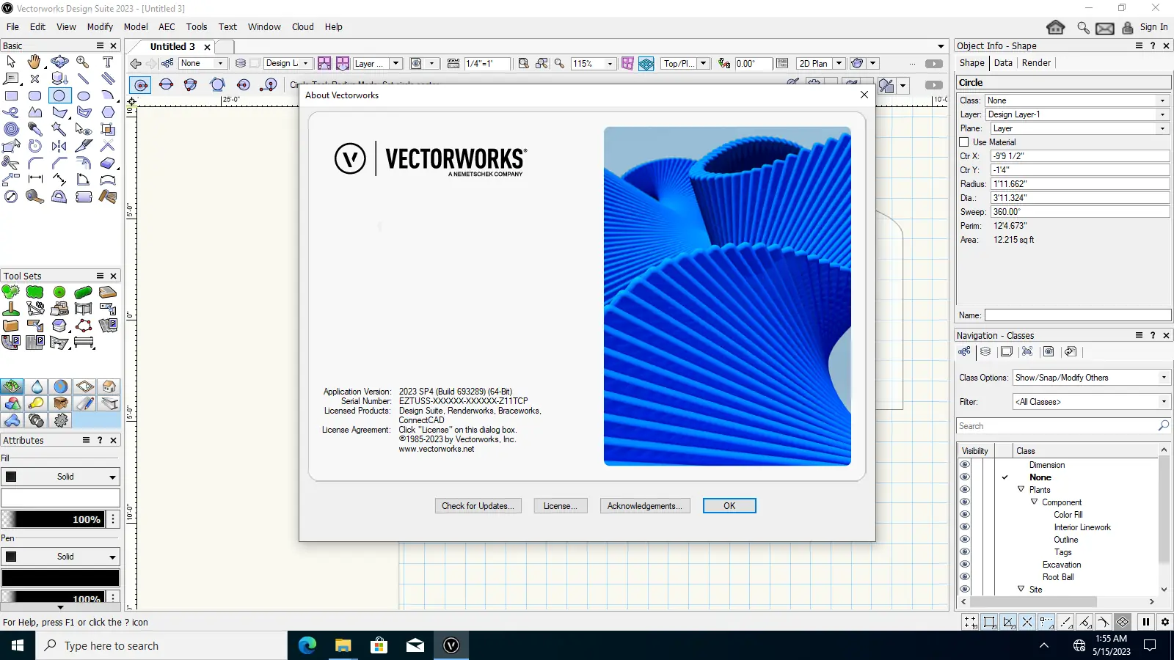
Task: Open snapping settings gear in status bar
Action: 1164,622
